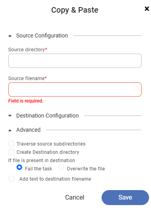Click the Source directory input field
The height and width of the screenshot is (211, 151).
75,61
